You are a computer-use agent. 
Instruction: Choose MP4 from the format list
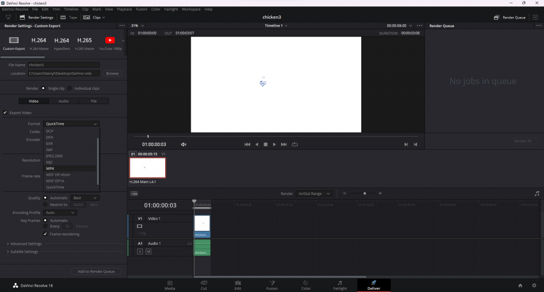(71, 168)
